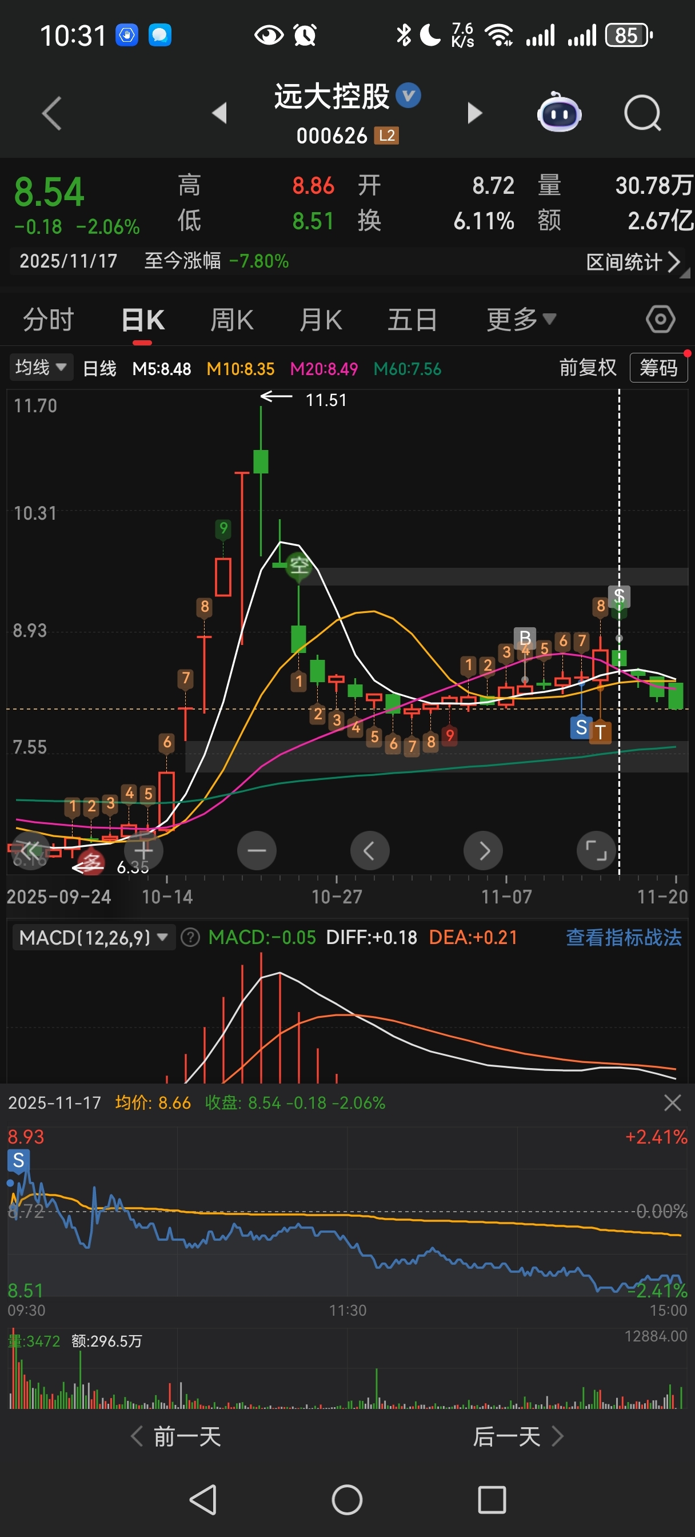Tap the B buy marker on chart
Screen dimensions: 695x1537
click(x=525, y=638)
